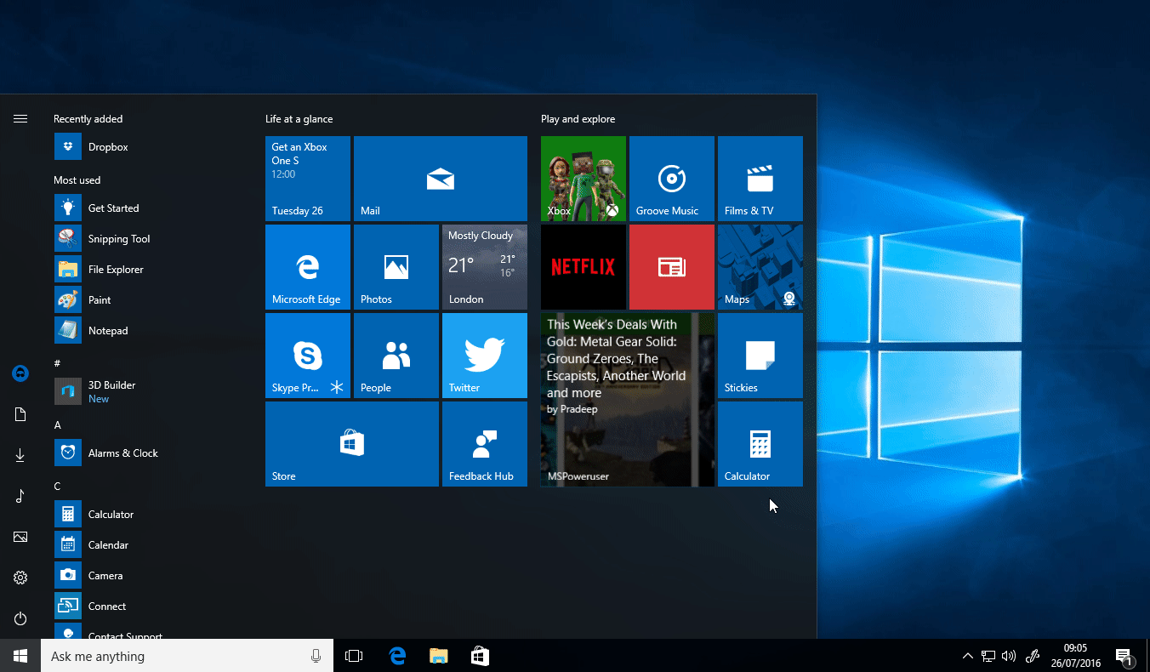The width and height of the screenshot is (1150, 672).
Task: Open Task View on the taskbar
Action: [354, 656]
